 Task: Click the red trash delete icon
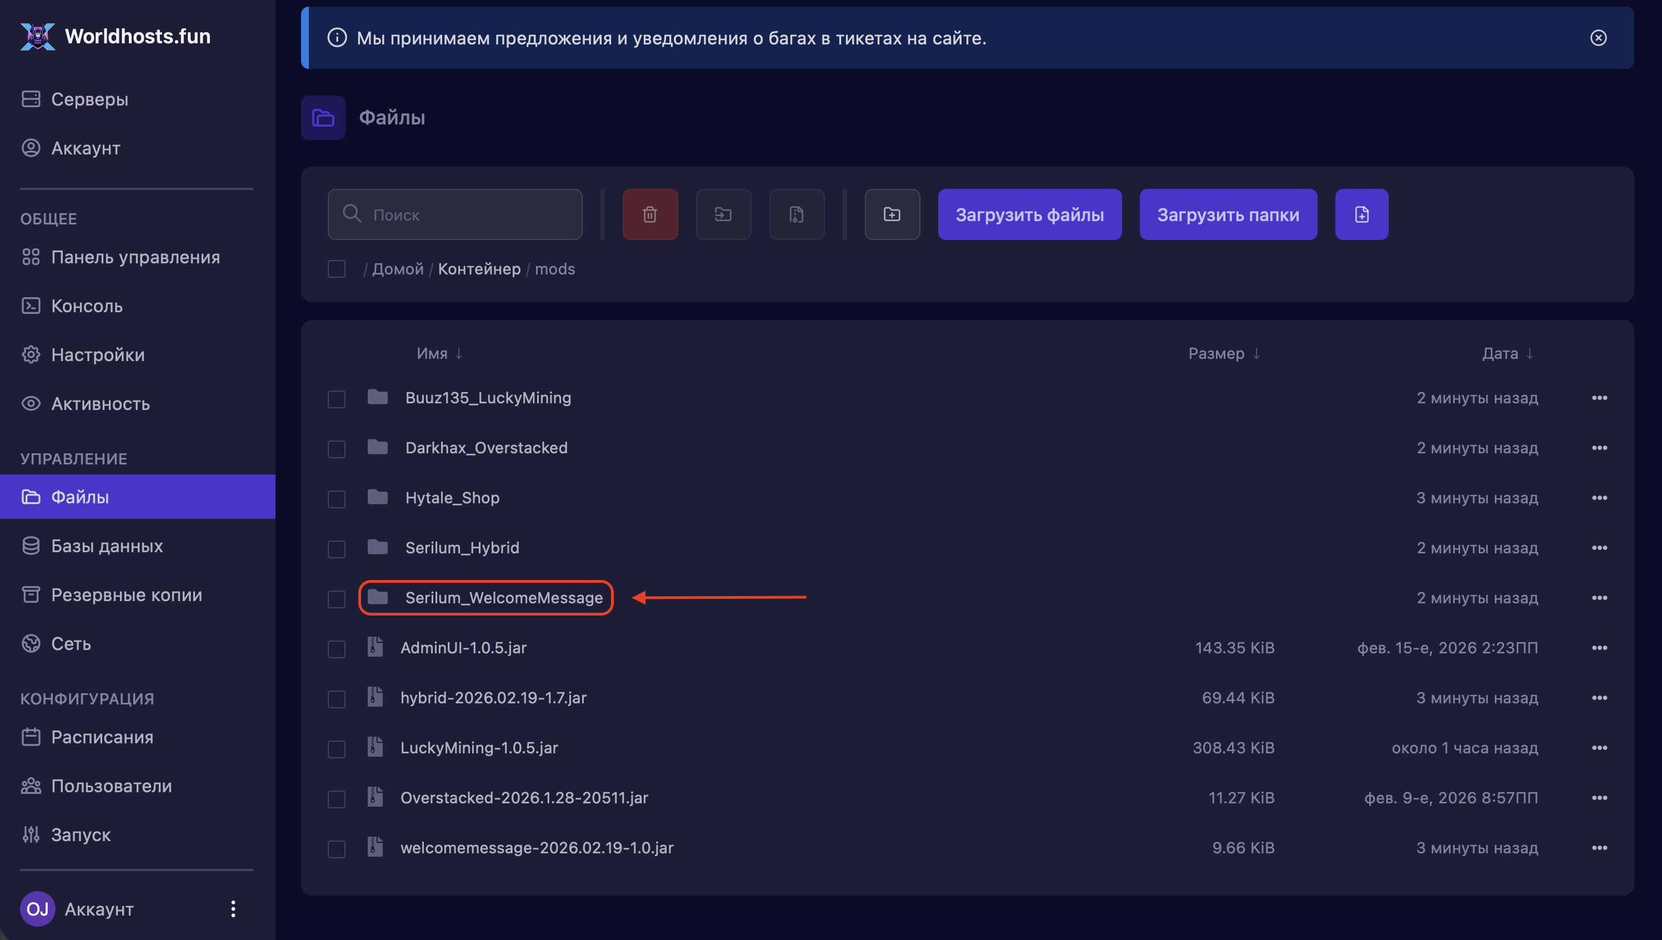(649, 214)
